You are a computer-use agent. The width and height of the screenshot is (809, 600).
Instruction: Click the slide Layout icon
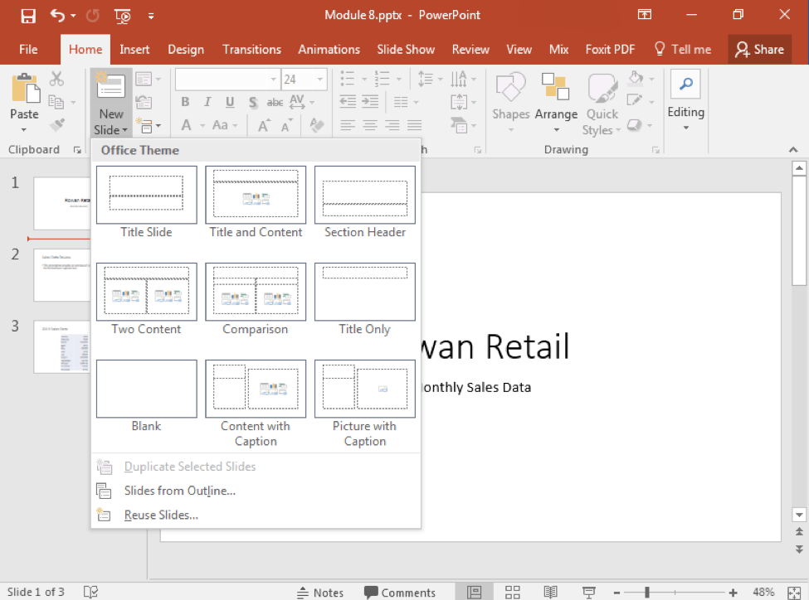tap(144, 79)
